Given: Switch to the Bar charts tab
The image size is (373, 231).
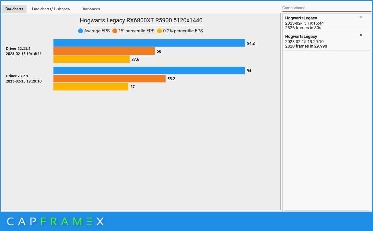Looking at the screenshot, I should coord(14,9).
